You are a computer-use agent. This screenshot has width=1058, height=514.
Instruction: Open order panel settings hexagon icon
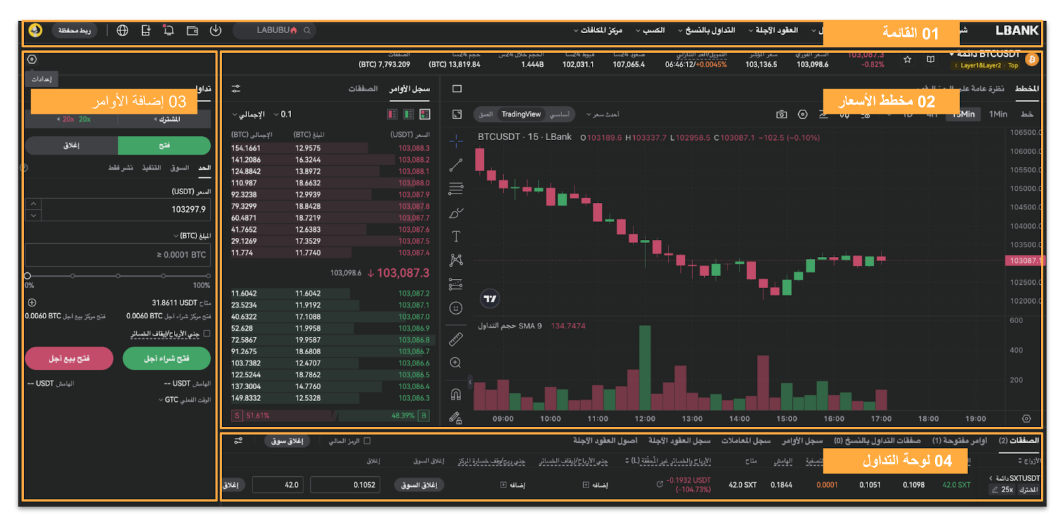click(32, 59)
